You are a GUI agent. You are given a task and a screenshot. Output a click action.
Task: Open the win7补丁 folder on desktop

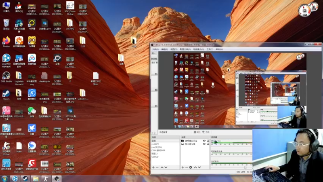[x=70, y=24]
